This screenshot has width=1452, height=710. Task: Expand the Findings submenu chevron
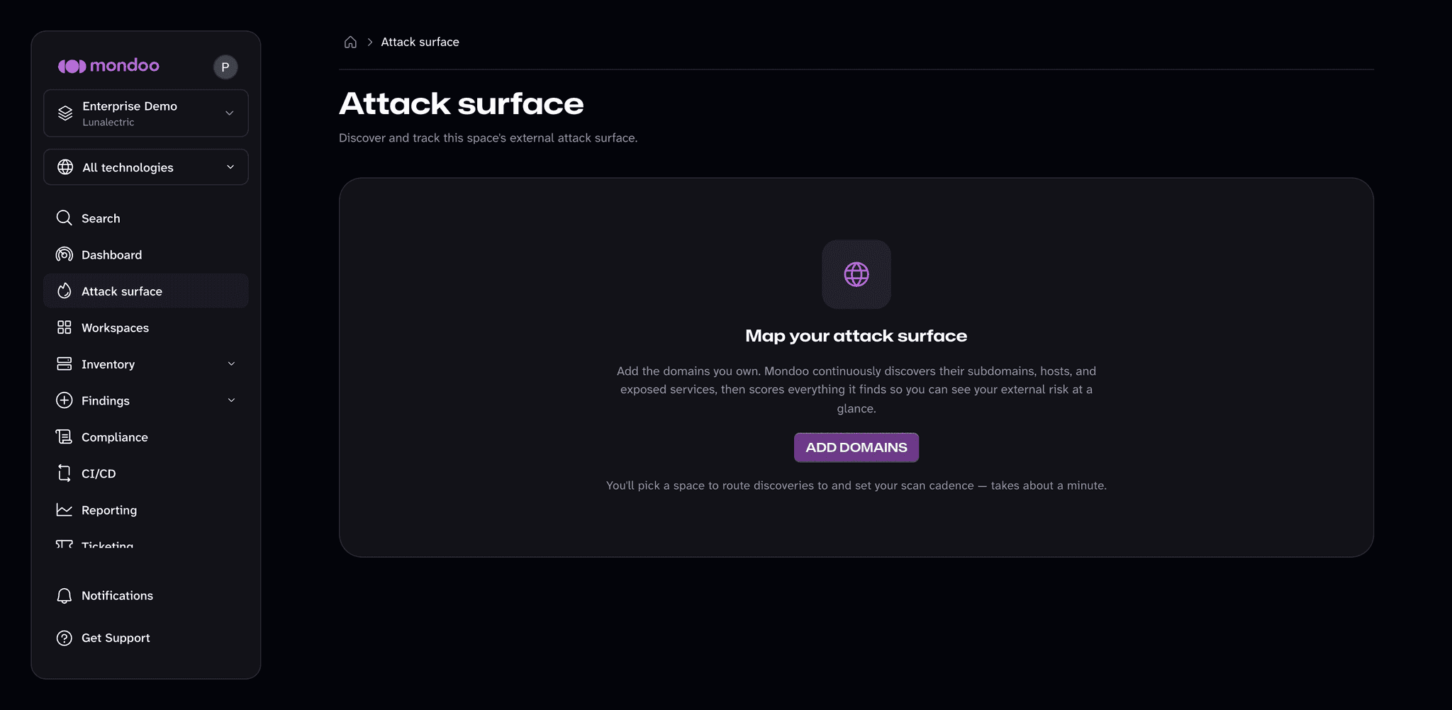tap(231, 400)
